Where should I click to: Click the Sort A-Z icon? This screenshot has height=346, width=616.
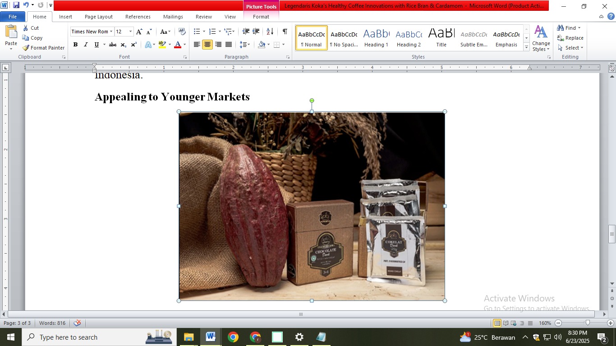pos(270,32)
